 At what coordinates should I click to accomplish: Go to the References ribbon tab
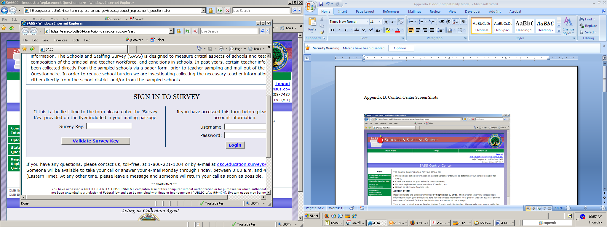pyautogui.click(x=391, y=12)
